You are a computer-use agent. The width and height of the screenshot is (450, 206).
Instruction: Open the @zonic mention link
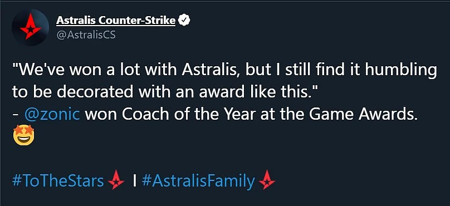(52, 115)
